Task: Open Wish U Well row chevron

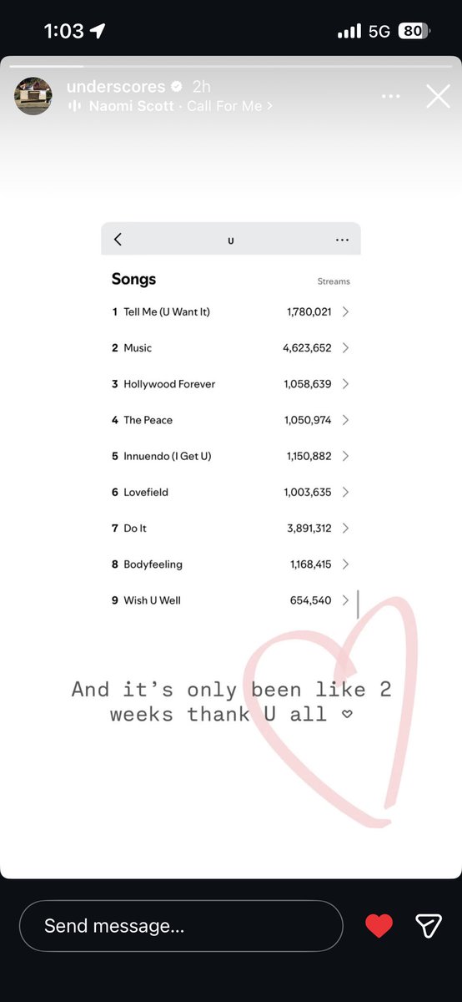Action: click(345, 600)
